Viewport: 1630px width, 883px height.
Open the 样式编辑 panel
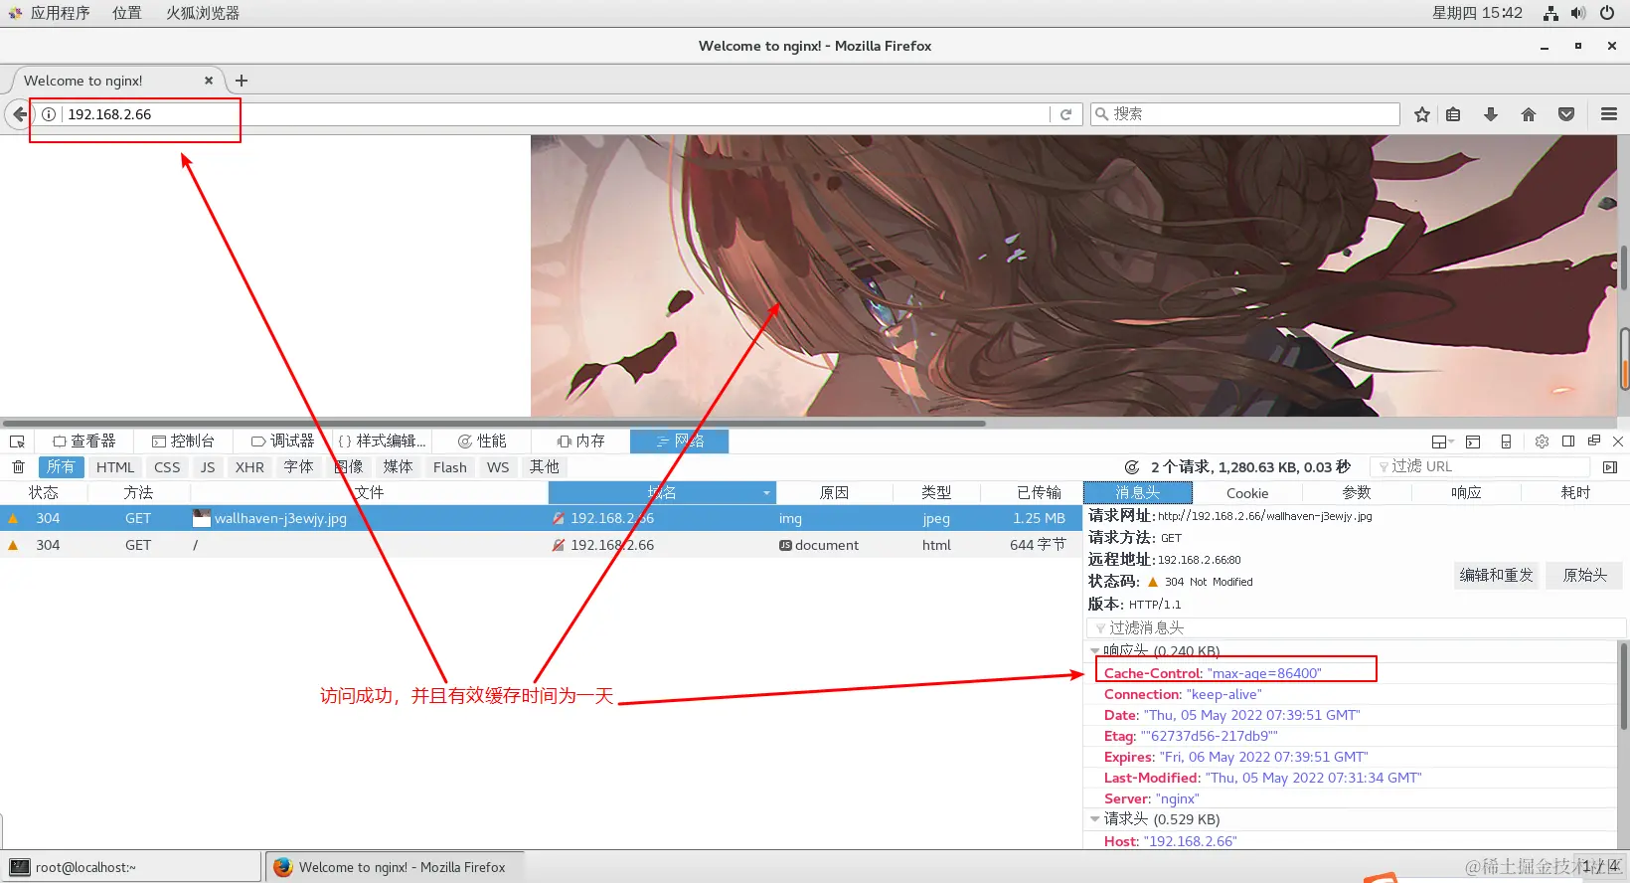[382, 441]
